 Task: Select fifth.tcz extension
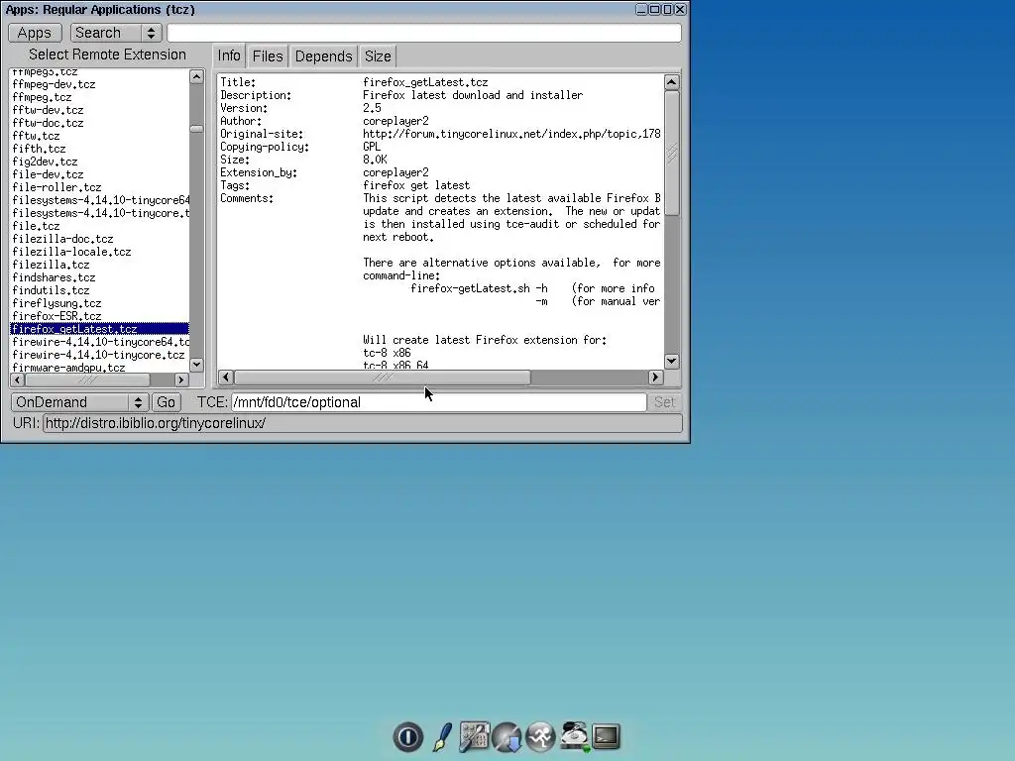(39, 149)
